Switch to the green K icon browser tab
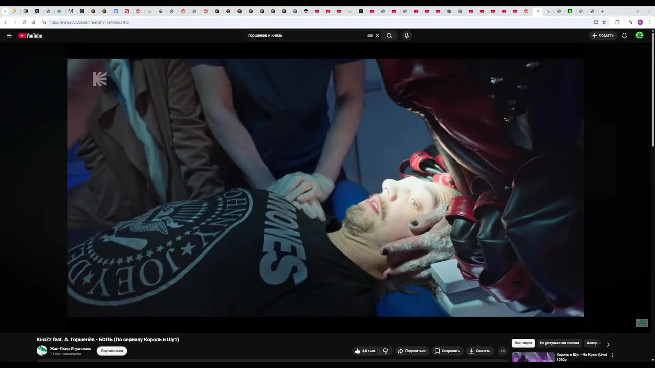 [x=570, y=11]
